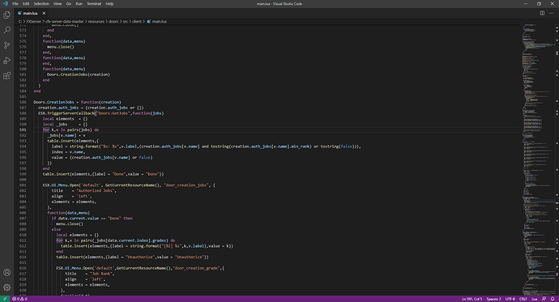This screenshot has height=302, width=559.
Task: Click the FXServer breadcrumb segment
Action: click(x=34, y=21)
